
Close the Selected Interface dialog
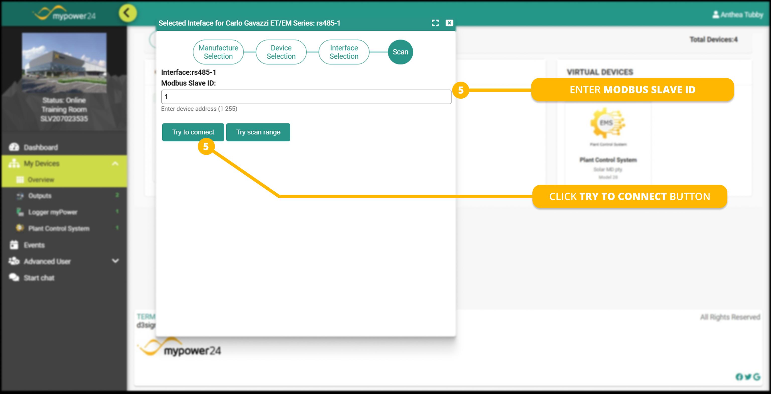coord(449,23)
